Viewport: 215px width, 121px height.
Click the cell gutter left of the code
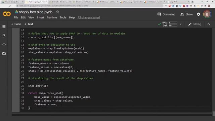click(x=16, y=70)
